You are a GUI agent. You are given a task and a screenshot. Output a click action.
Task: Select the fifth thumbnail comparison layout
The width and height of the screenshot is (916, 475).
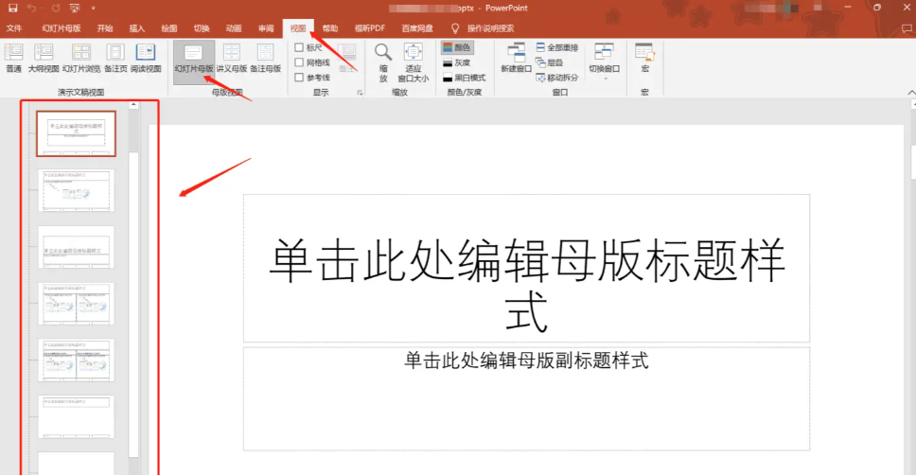[76, 361]
